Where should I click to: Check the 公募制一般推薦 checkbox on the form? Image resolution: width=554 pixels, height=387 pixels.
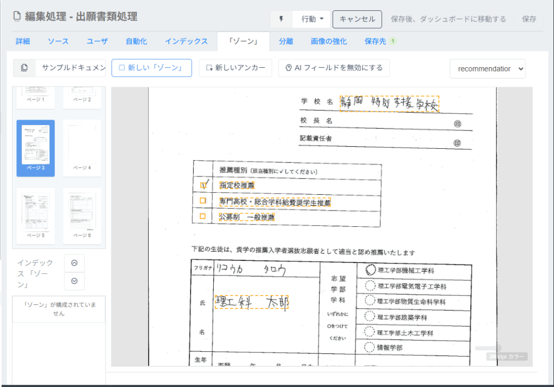(202, 217)
